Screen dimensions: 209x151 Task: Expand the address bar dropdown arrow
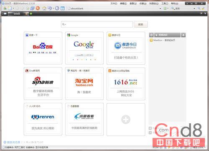pyautogui.click(x=160, y=8)
